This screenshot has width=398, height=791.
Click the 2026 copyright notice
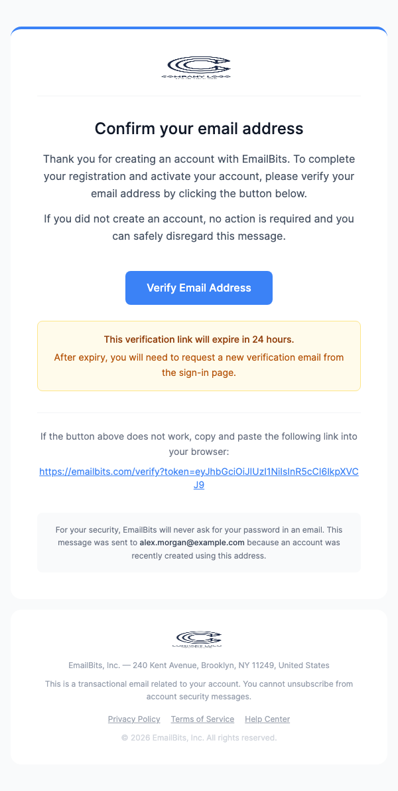pos(198,737)
